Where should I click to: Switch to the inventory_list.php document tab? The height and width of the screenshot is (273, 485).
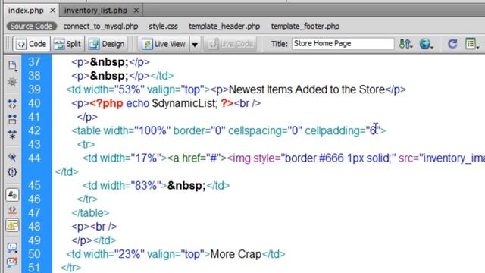[x=95, y=11]
